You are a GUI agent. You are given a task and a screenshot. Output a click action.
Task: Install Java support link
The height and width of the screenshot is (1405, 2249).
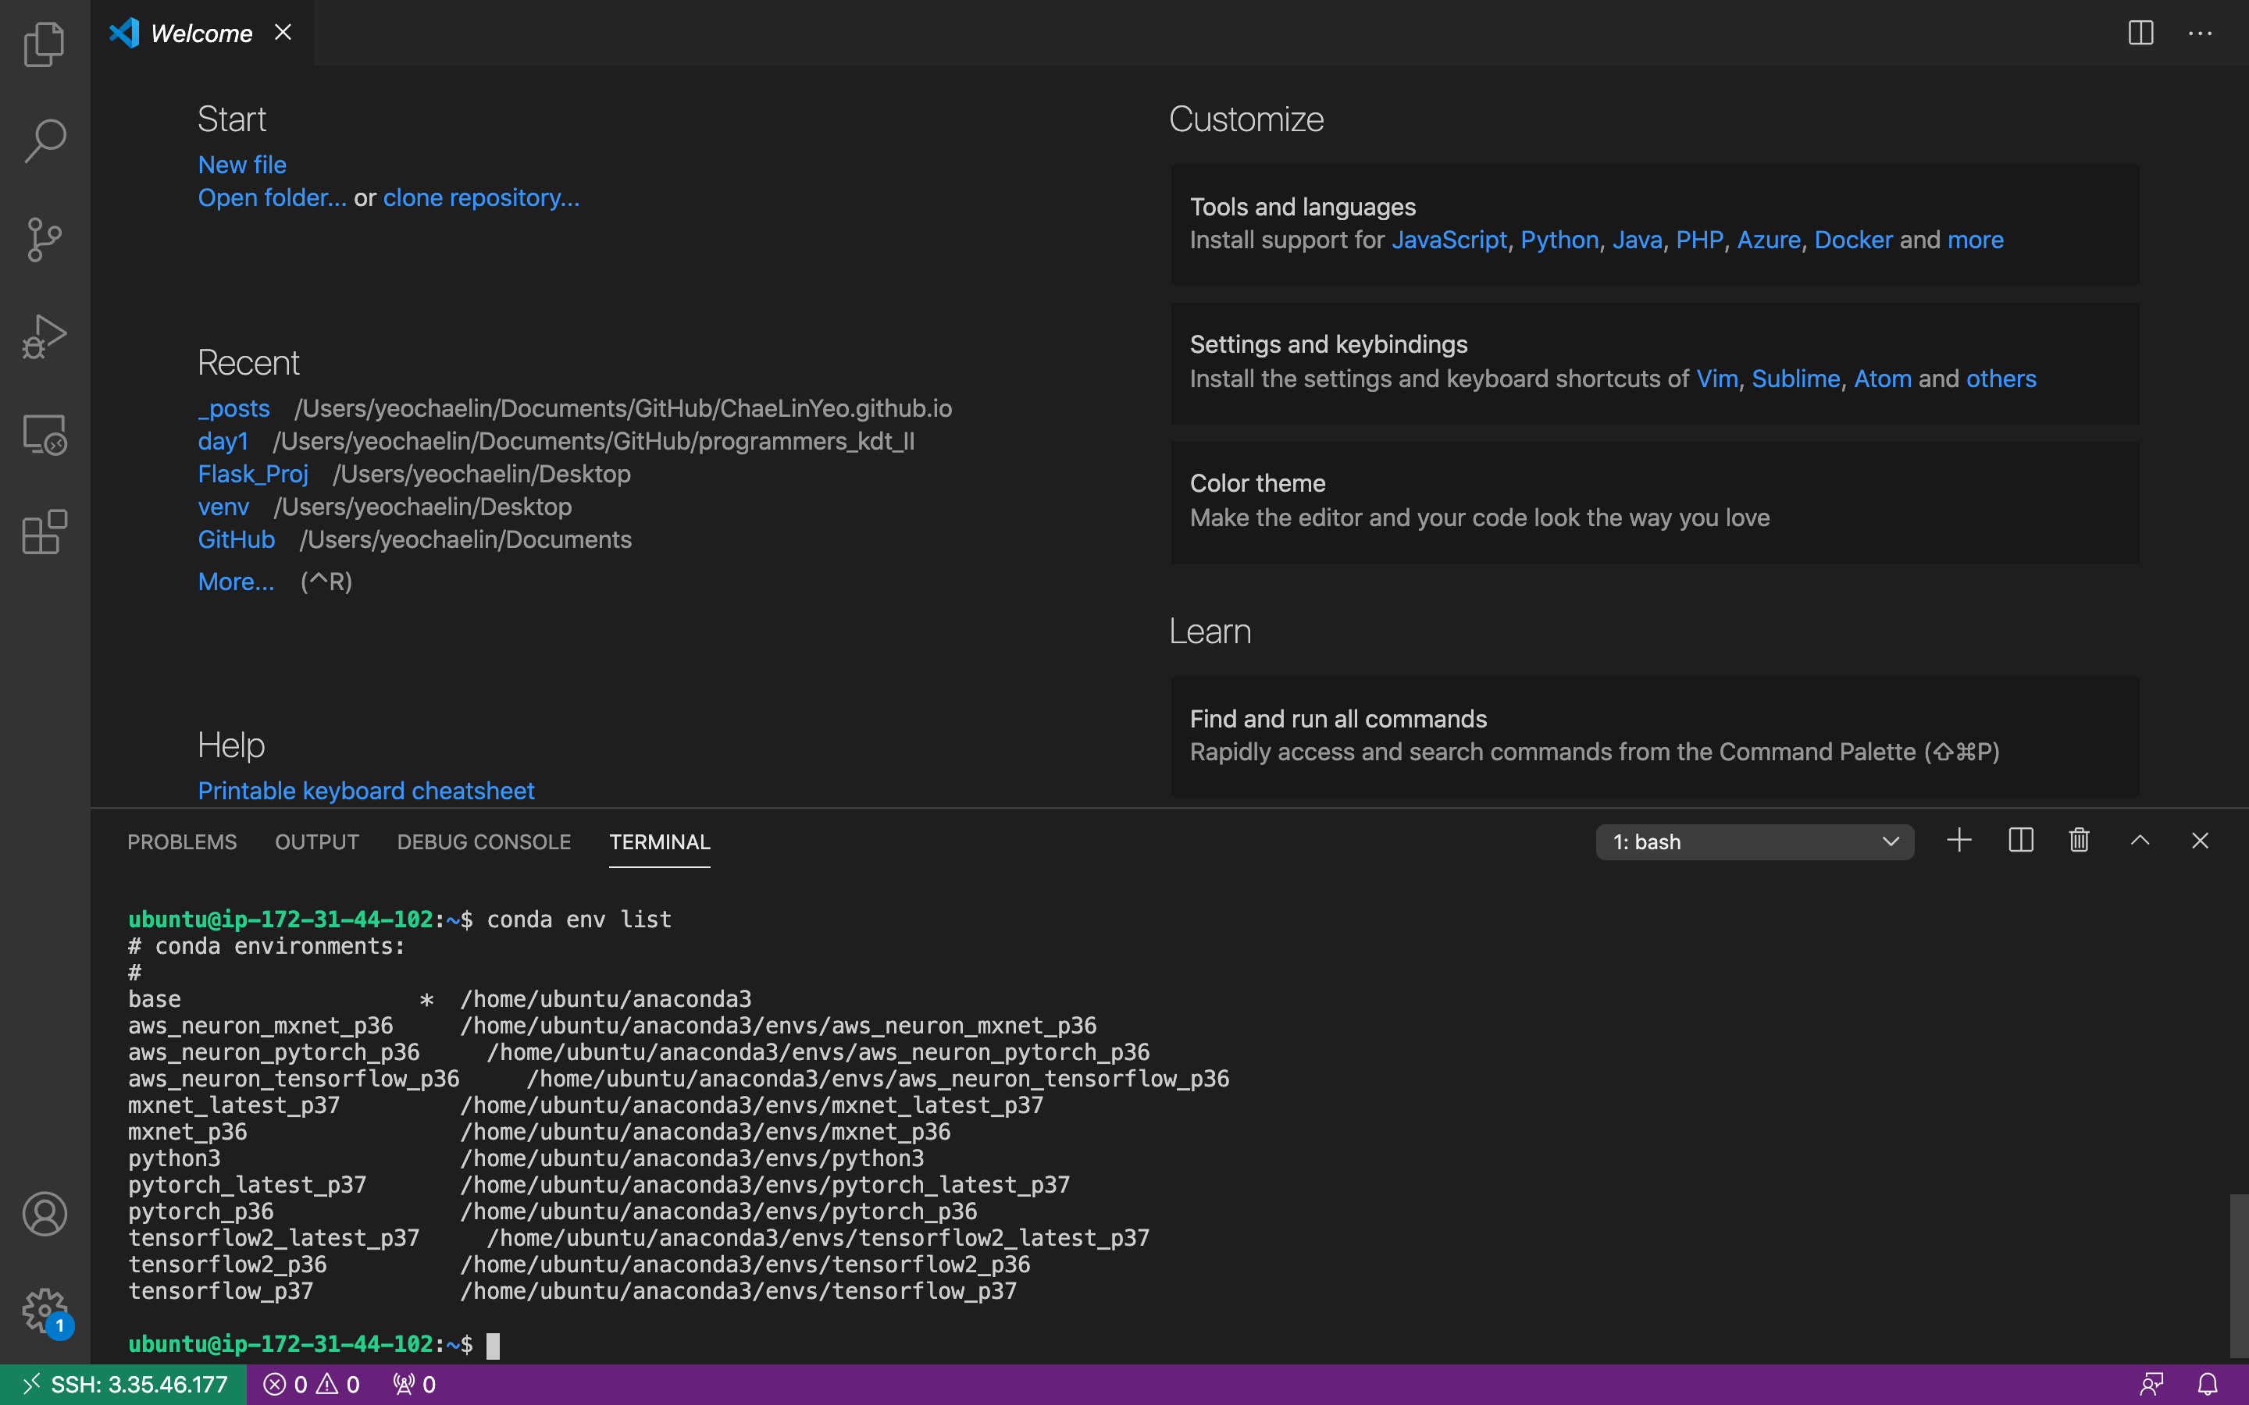pos(1638,240)
